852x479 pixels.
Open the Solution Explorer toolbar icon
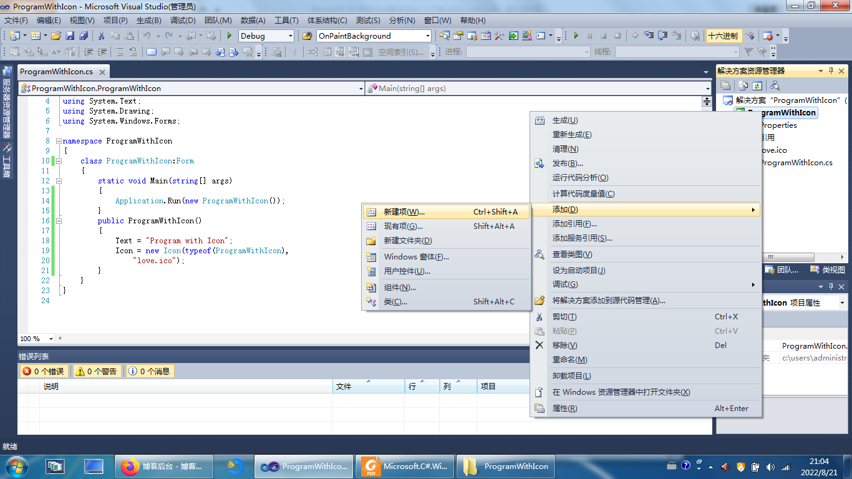click(445, 36)
